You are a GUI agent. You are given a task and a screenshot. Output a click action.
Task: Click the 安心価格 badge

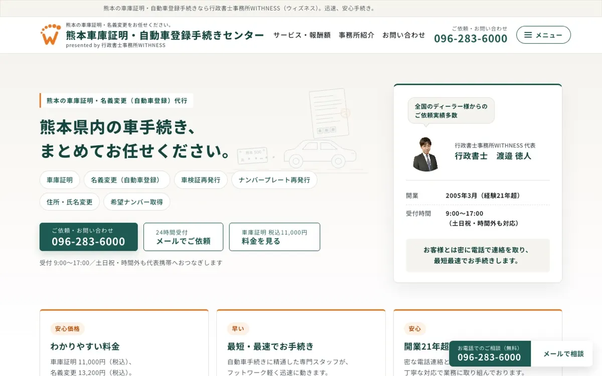point(67,329)
